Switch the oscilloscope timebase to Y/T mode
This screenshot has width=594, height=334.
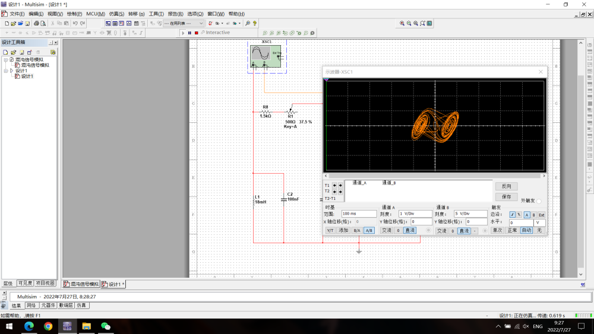(330, 230)
